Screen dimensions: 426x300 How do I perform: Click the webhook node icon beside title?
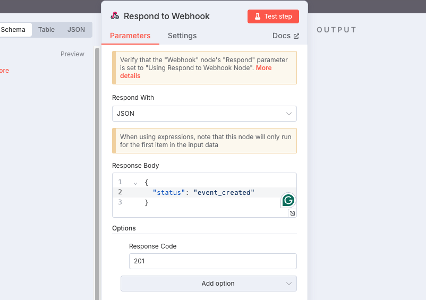pos(115,16)
